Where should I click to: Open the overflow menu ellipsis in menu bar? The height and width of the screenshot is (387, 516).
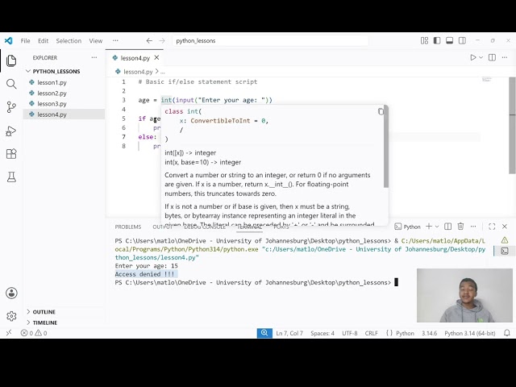point(115,41)
